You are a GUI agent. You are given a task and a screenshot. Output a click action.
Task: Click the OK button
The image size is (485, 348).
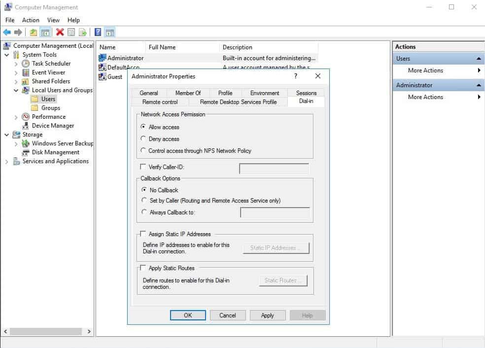pos(188,315)
